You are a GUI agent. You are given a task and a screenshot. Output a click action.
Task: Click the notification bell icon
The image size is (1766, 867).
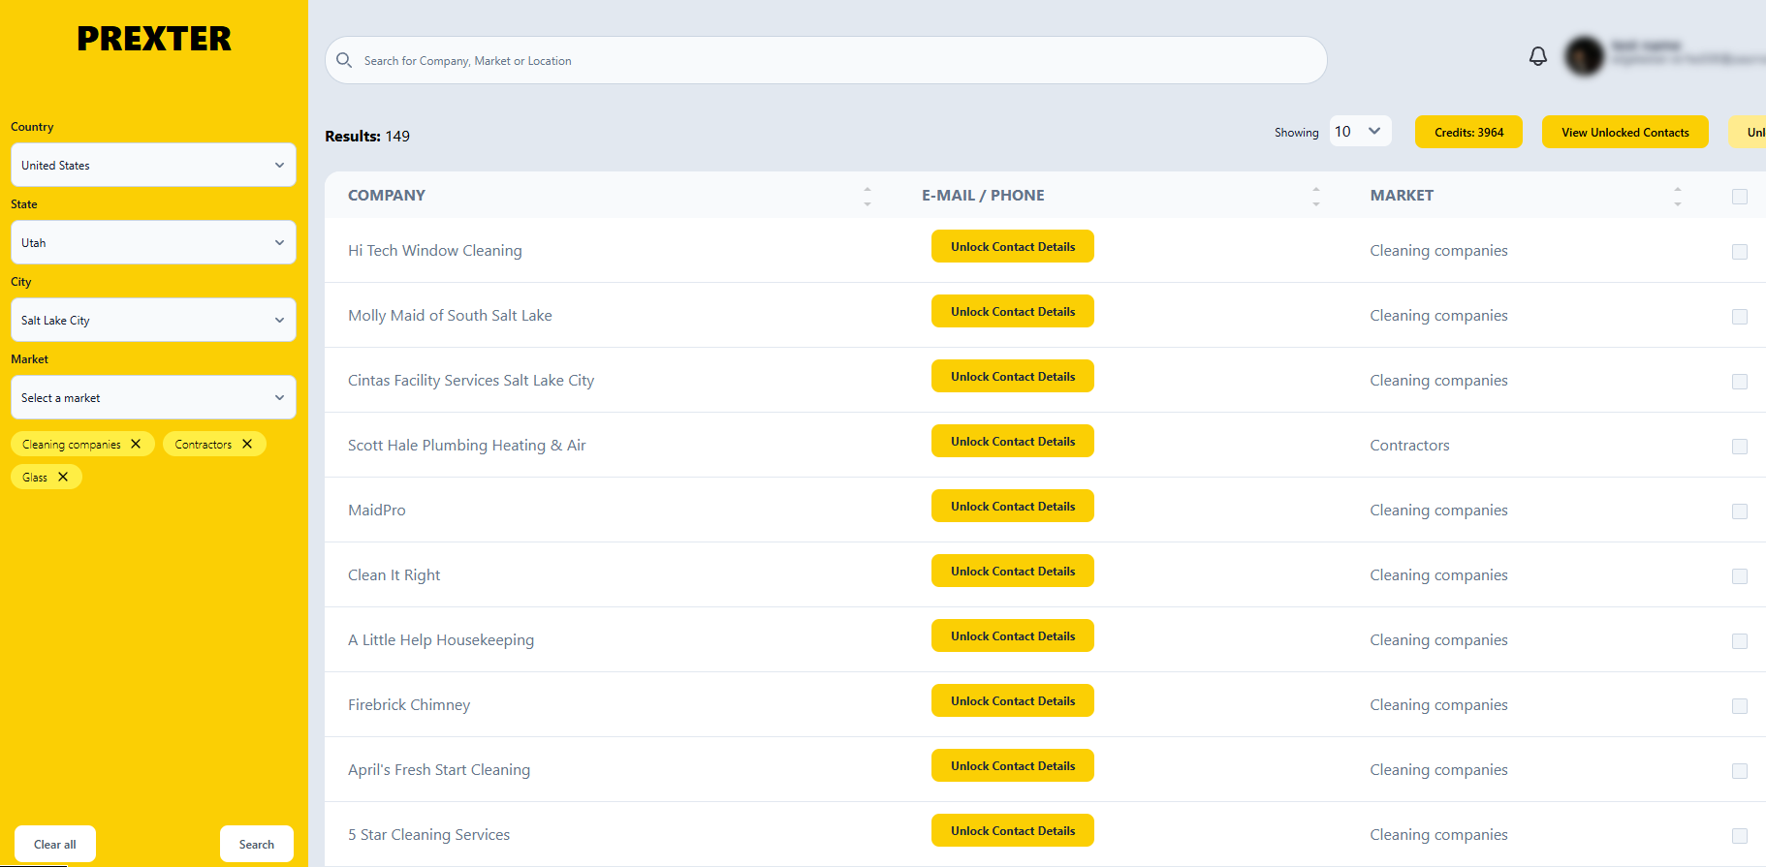click(1538, 56)
